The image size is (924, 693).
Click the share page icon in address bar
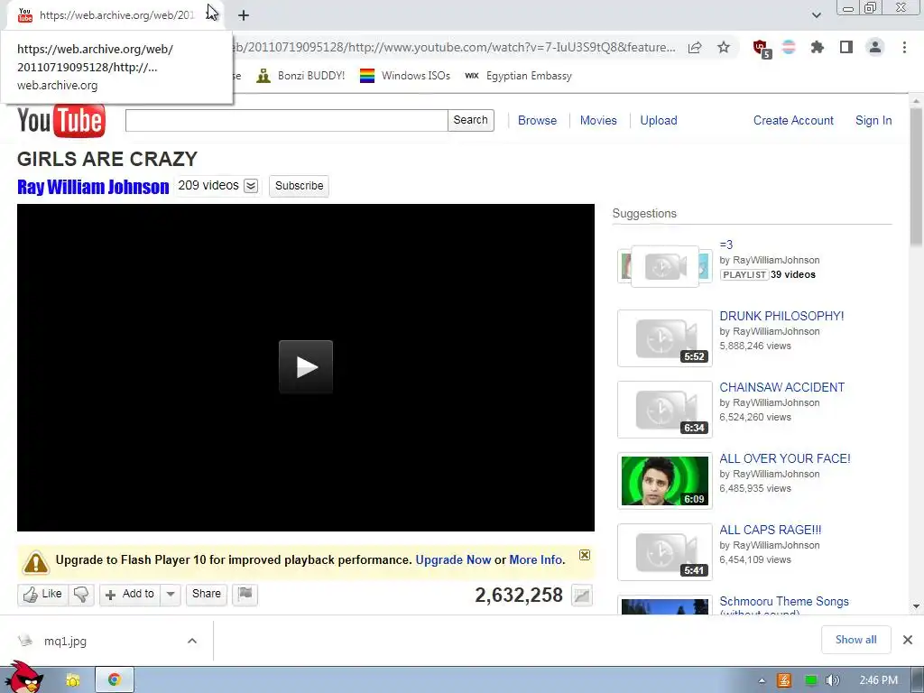click(x=695, y=47)
